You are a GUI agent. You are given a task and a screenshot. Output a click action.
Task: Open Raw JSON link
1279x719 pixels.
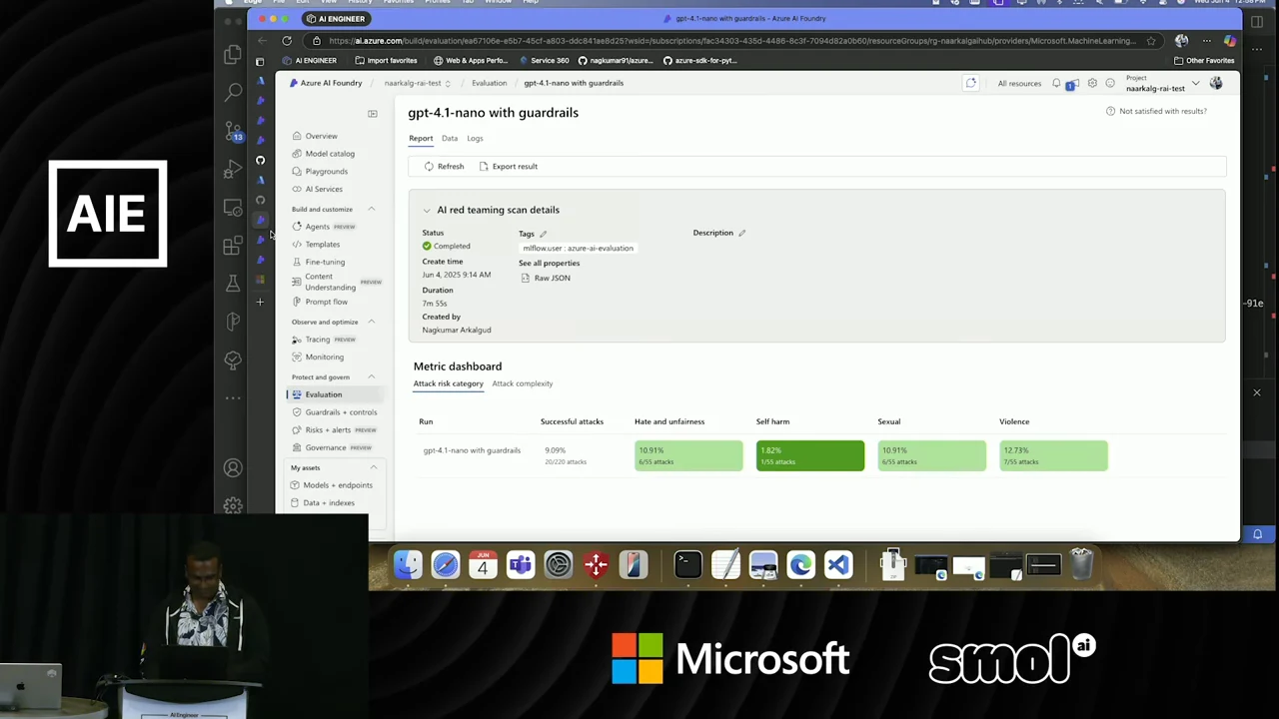[x=546, y=279]
